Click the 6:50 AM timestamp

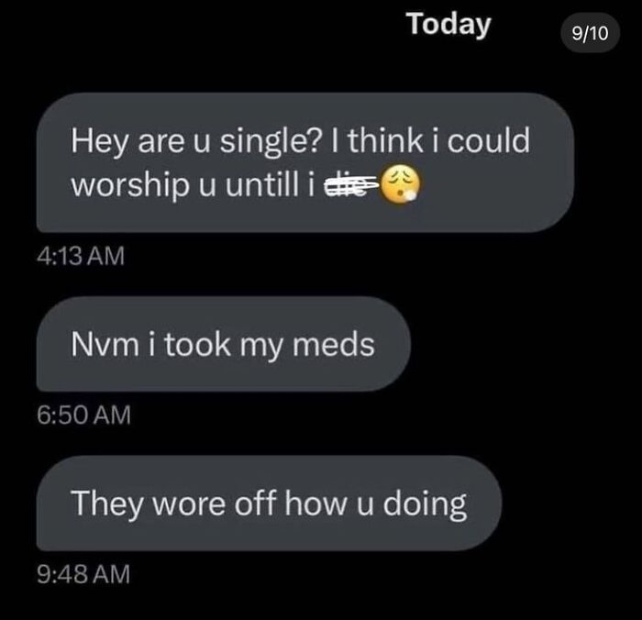pos(77,415)
